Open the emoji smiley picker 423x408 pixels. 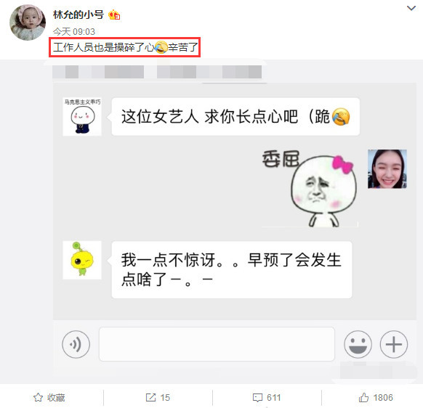(x=358, y=344)
